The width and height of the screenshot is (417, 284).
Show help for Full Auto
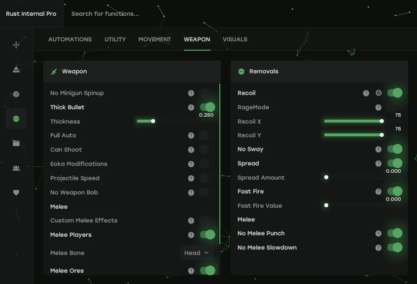pos(191,135)
